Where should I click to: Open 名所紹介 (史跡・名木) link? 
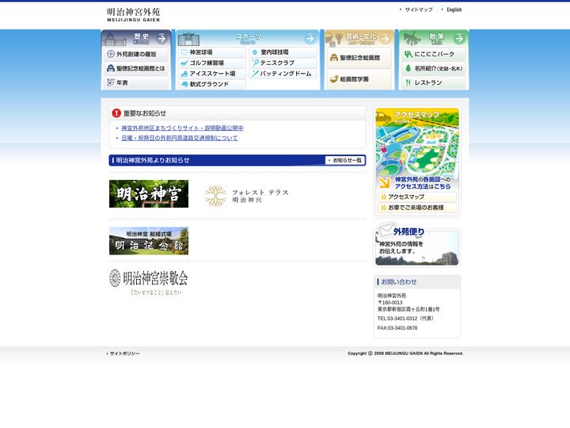pyautogui.click(x=433, y=68)
